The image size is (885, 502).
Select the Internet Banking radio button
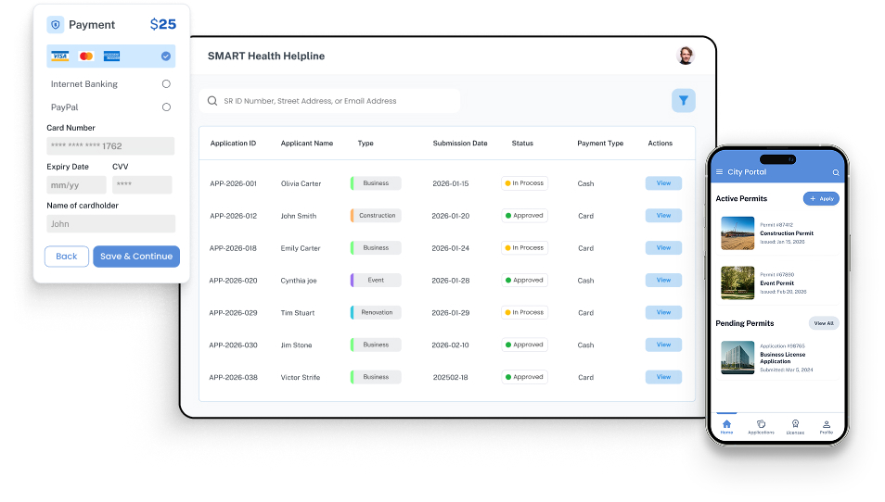[x=166, y=84]
